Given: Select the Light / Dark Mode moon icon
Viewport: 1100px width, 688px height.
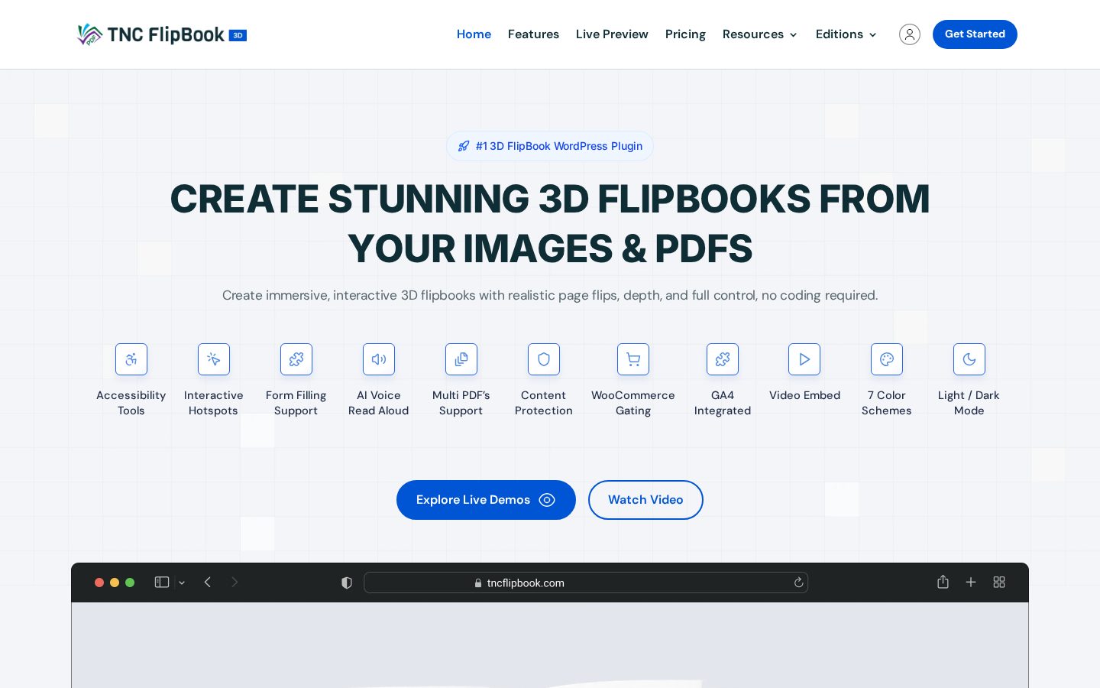Looking at the screenshot, I should pos(969,359).
